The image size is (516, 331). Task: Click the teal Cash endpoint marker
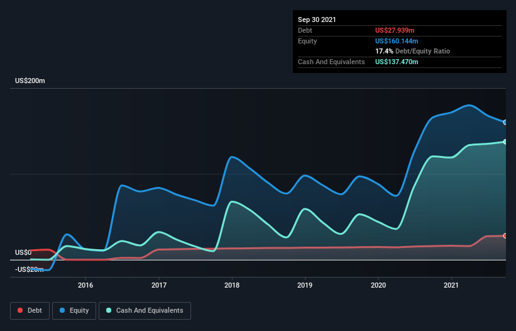coord(505,142)
